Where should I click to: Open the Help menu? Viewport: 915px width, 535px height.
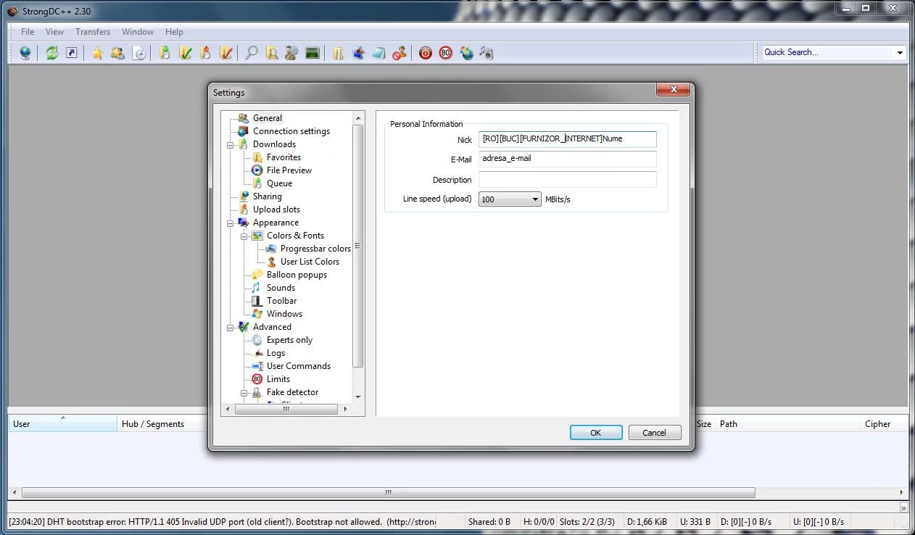(174, 32)
